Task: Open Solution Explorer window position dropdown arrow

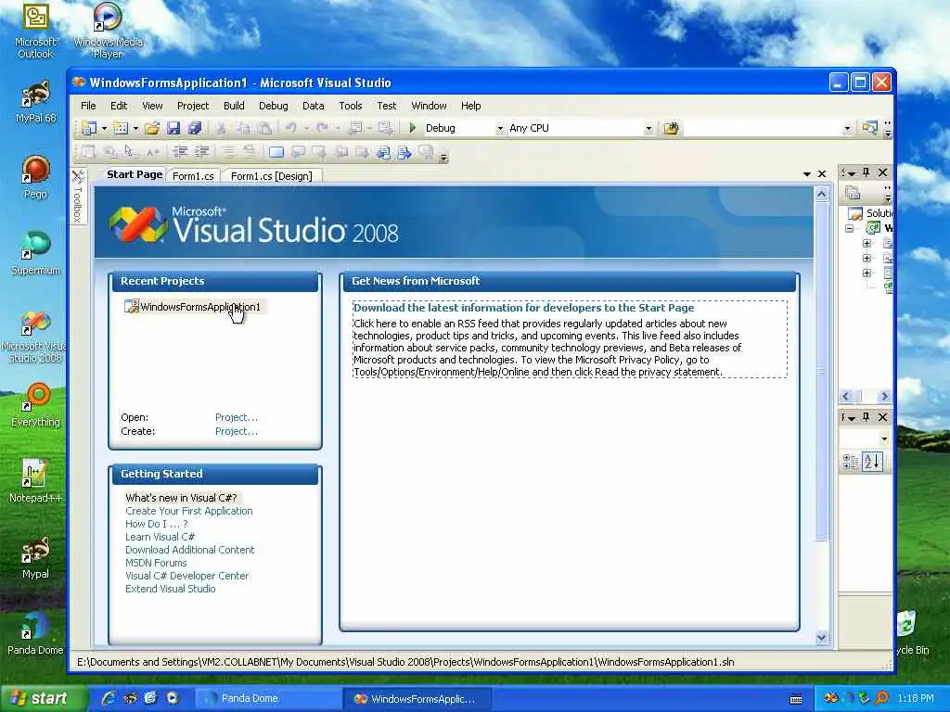Action: (851, 173)
